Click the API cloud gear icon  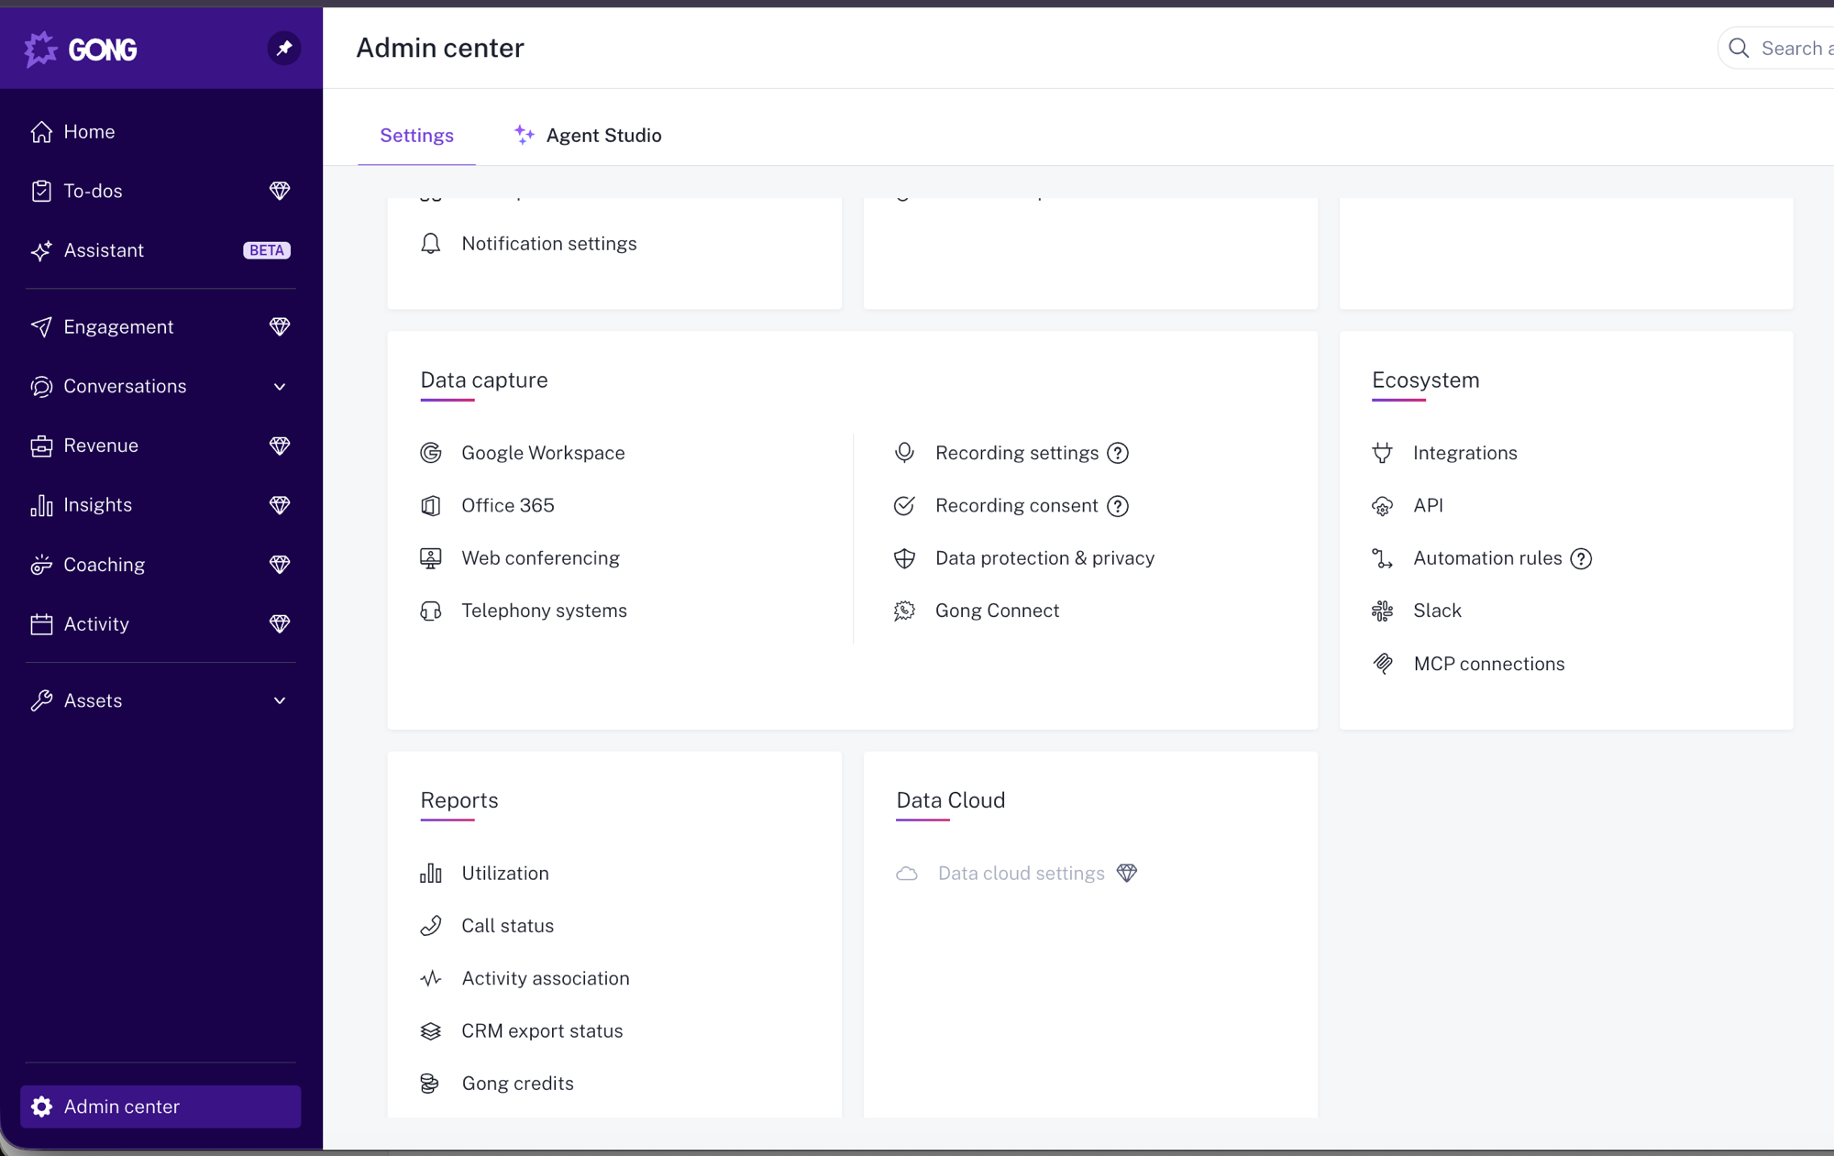(1382, 506)
